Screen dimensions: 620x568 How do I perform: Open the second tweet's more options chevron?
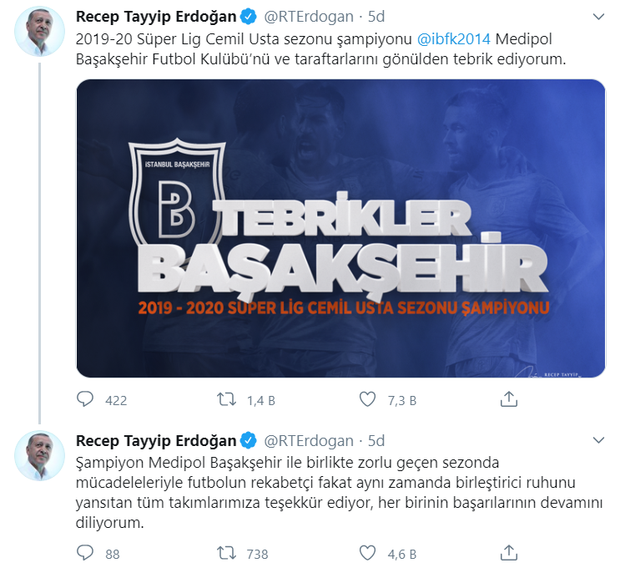[598, 440]
